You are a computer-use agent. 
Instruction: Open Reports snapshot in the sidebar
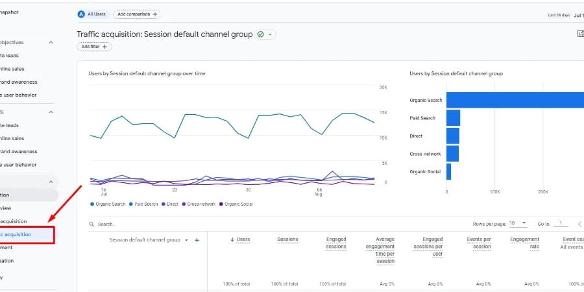tap(9, 12)
